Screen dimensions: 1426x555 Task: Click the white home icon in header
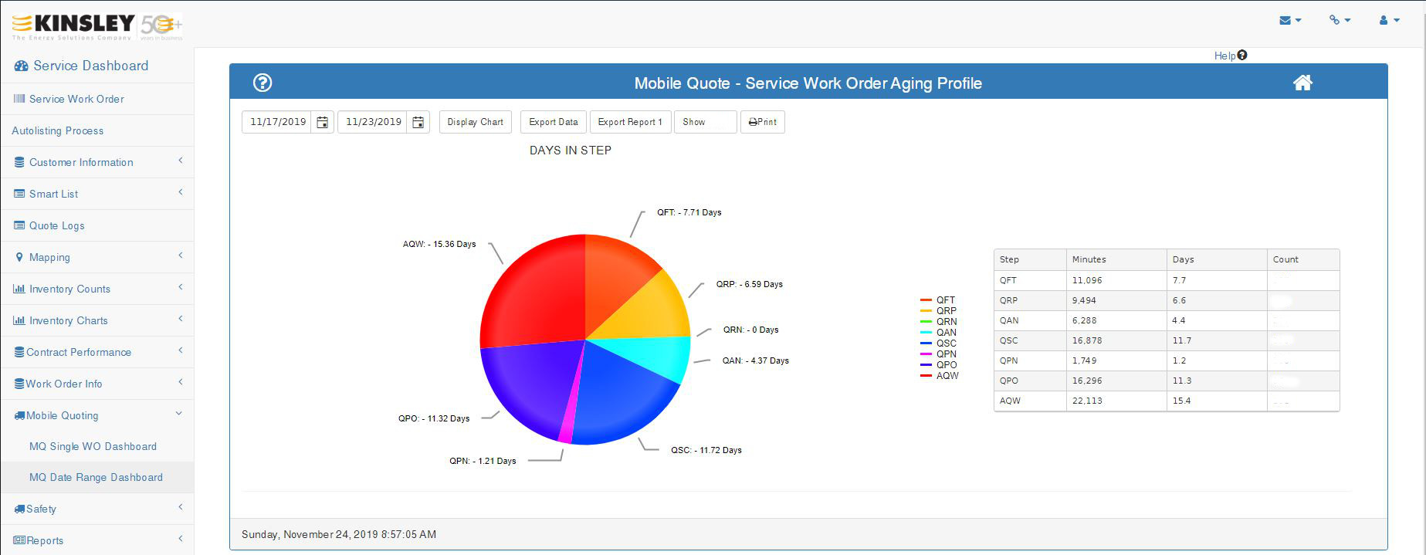1302,83
